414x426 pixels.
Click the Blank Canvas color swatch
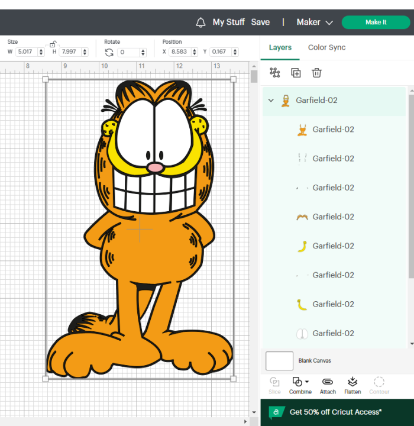point(279,361)
